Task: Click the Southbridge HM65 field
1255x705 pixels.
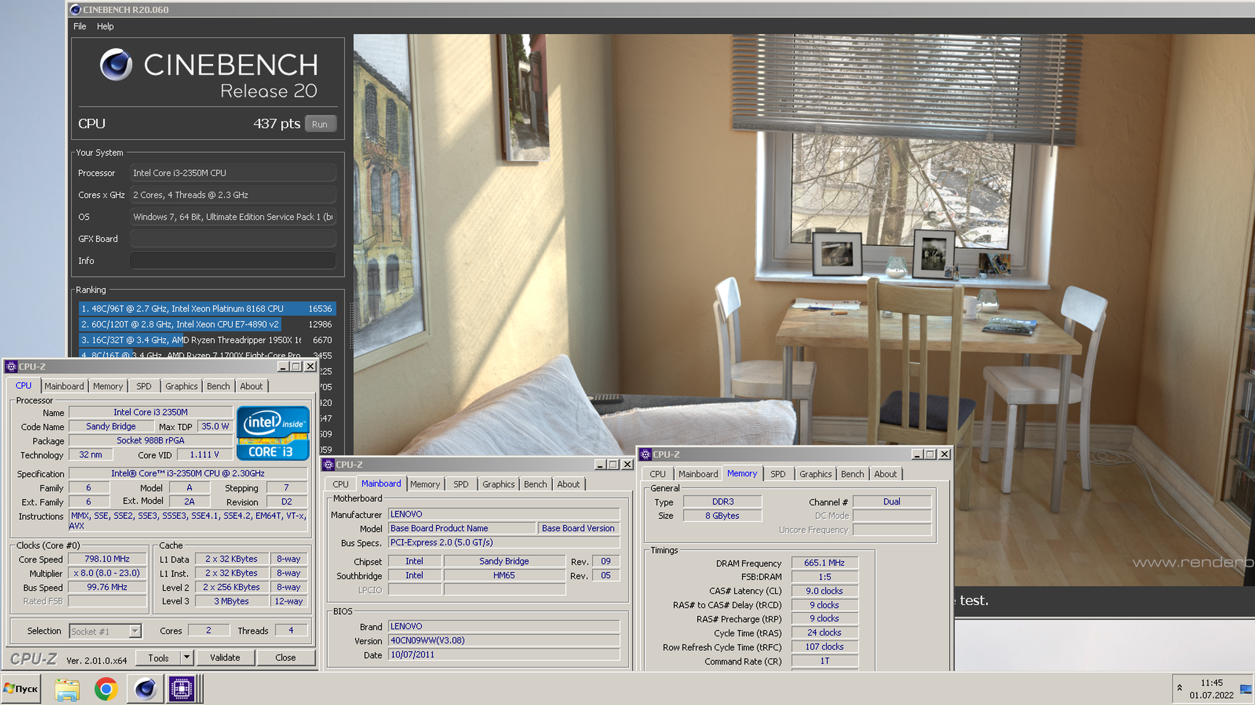Action: [504, 576]
